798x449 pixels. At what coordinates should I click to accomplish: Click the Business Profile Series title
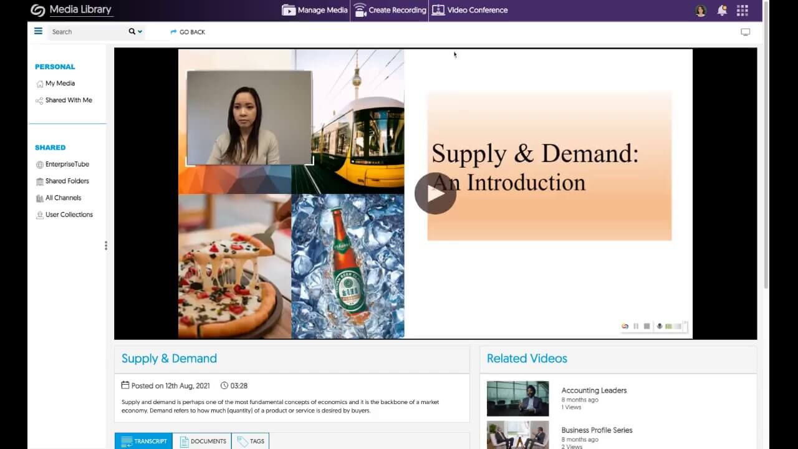click(597, 430)
